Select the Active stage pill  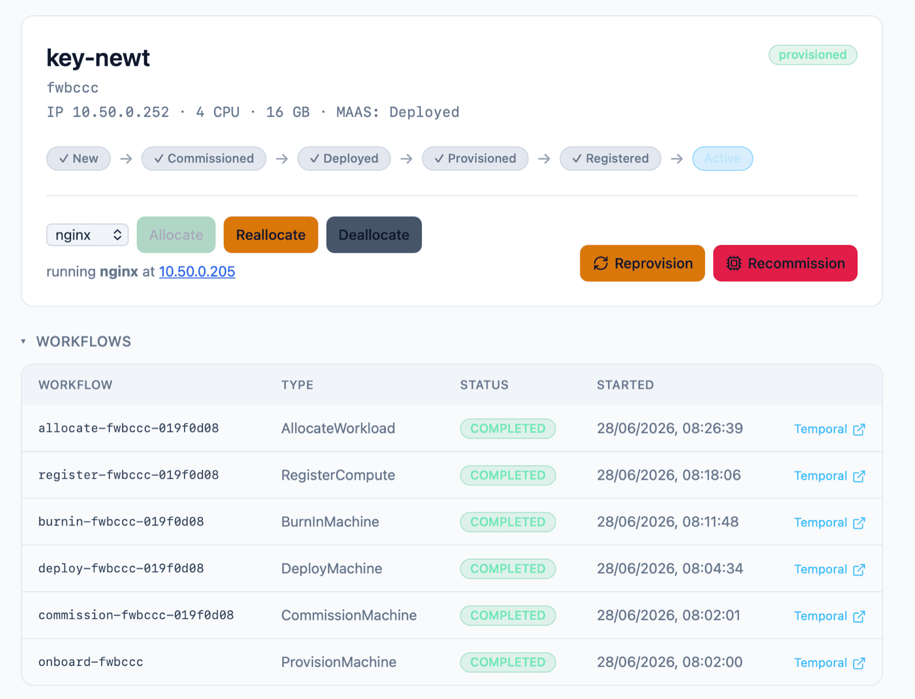click(x=722, y=158)
